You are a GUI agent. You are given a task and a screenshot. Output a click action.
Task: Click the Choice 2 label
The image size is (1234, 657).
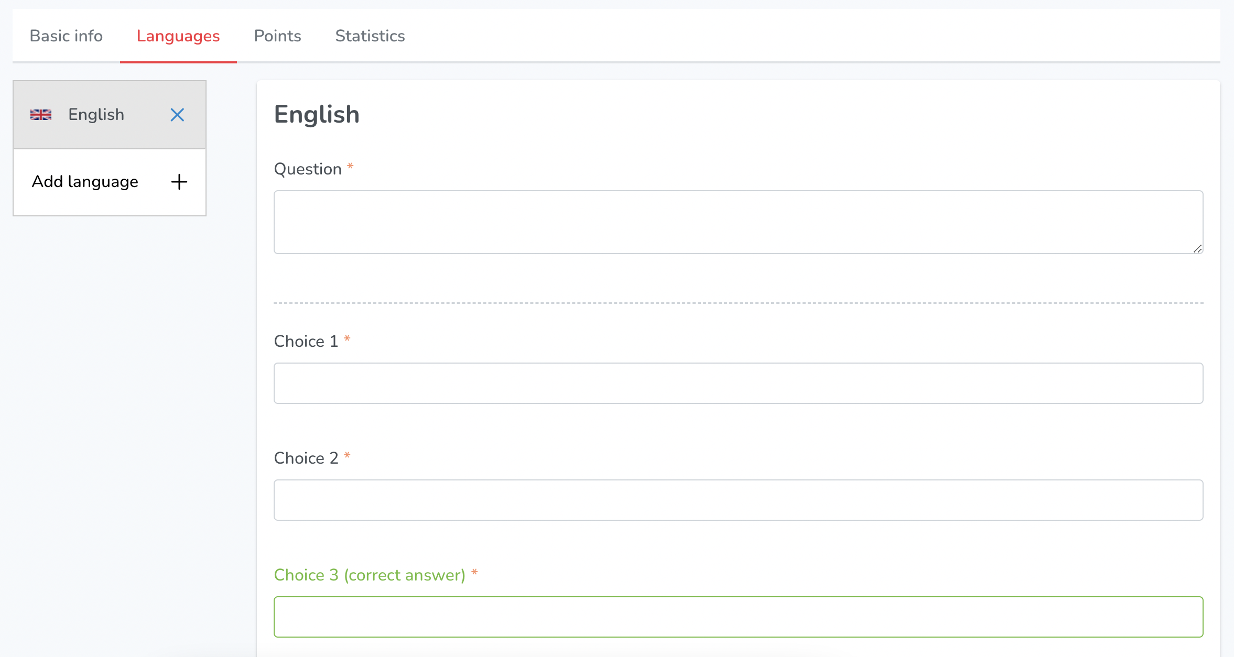point(306,458)
